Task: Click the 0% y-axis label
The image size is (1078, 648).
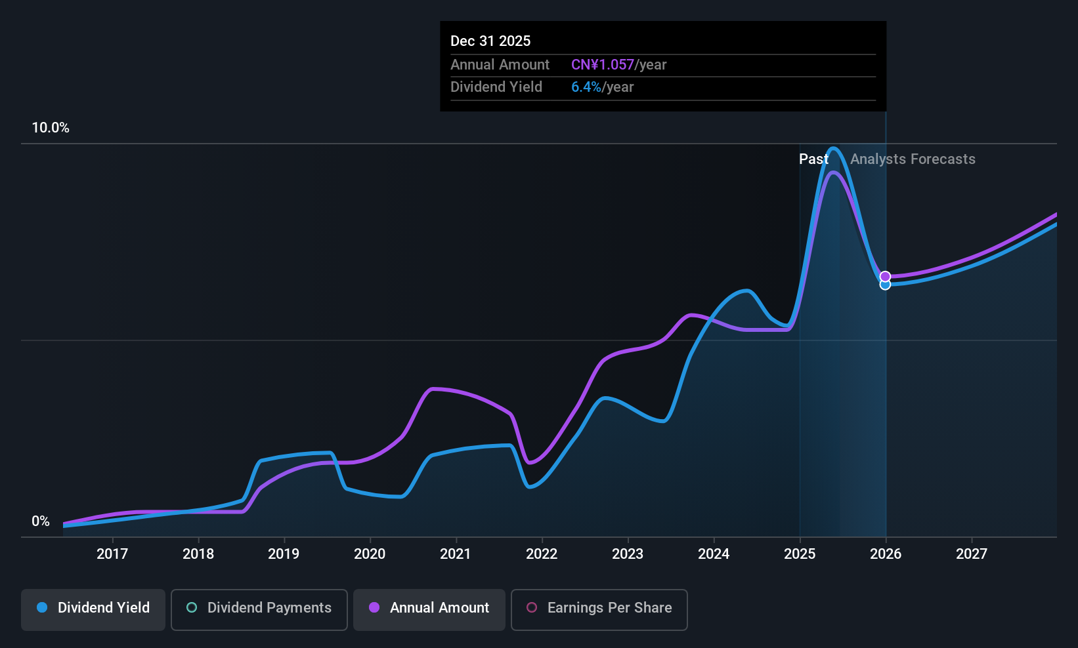Action: point(41,521)
